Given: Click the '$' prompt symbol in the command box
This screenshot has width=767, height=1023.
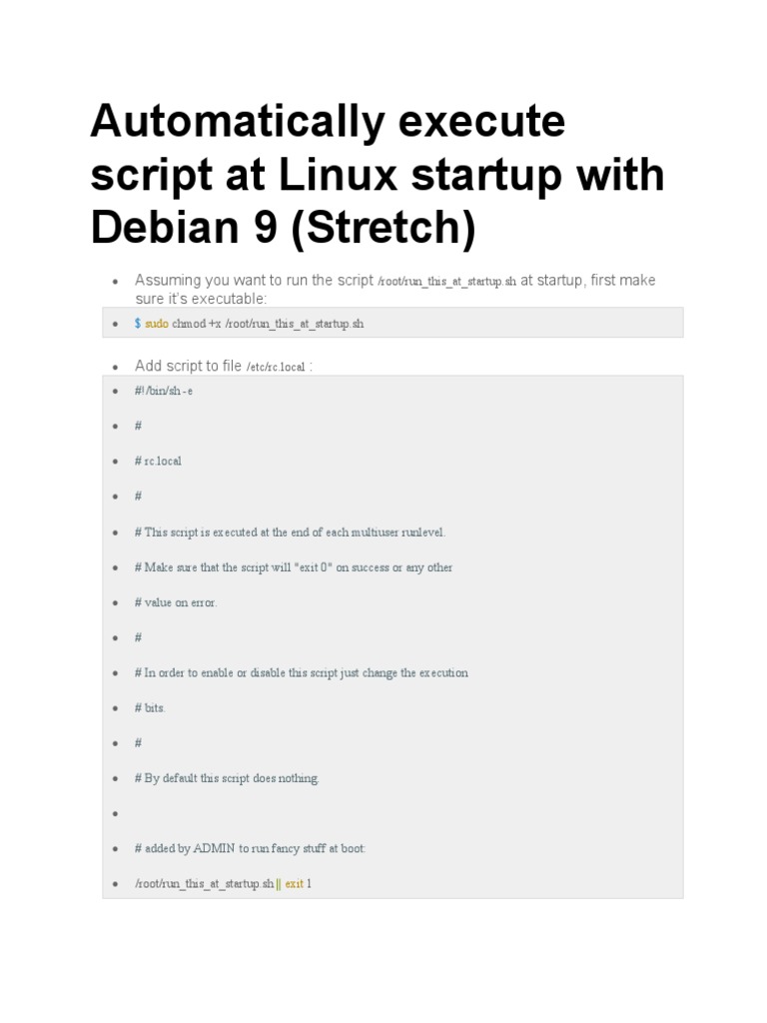Looking at the screenshot, I should [x=138, y=324].
